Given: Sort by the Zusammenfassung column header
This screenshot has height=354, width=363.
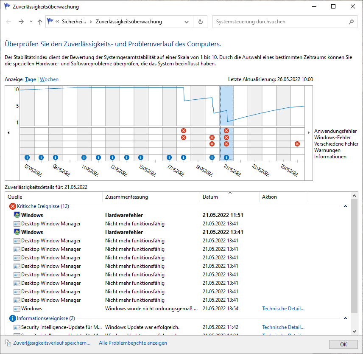Looking at the screenshot, I should (x=151, y=197).
